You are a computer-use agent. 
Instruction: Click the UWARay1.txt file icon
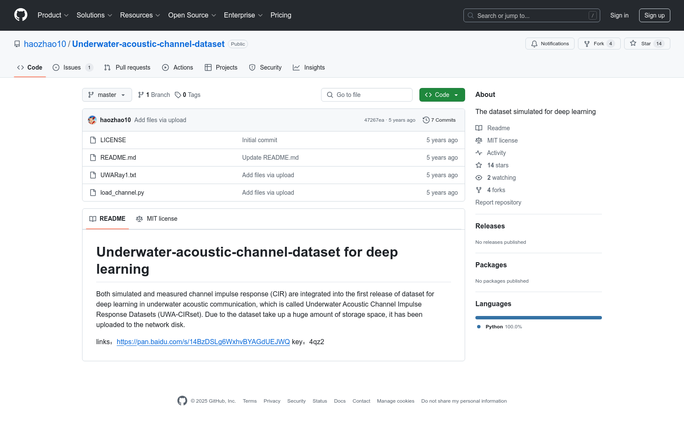[93, 175]
